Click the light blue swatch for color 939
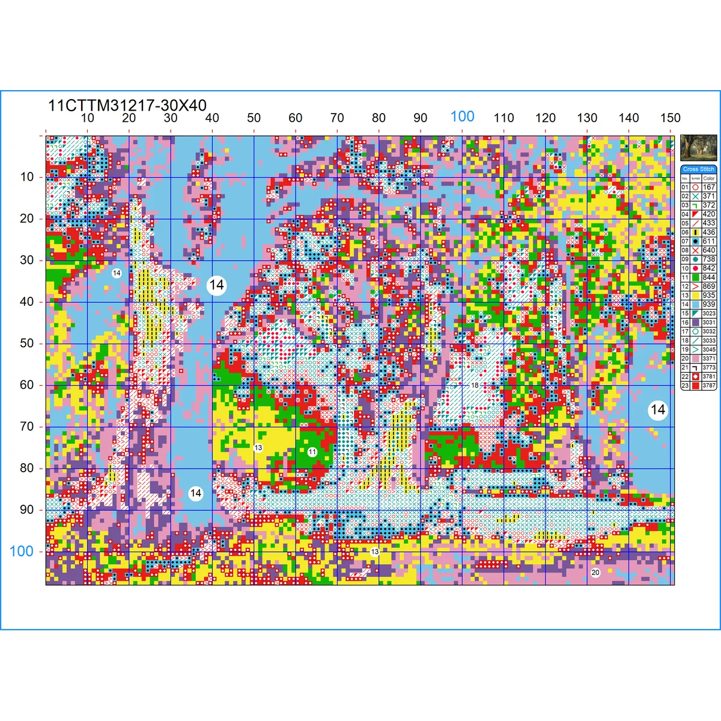Image resolution: width=721 pixels, height=721 pixels. [695, 305]
